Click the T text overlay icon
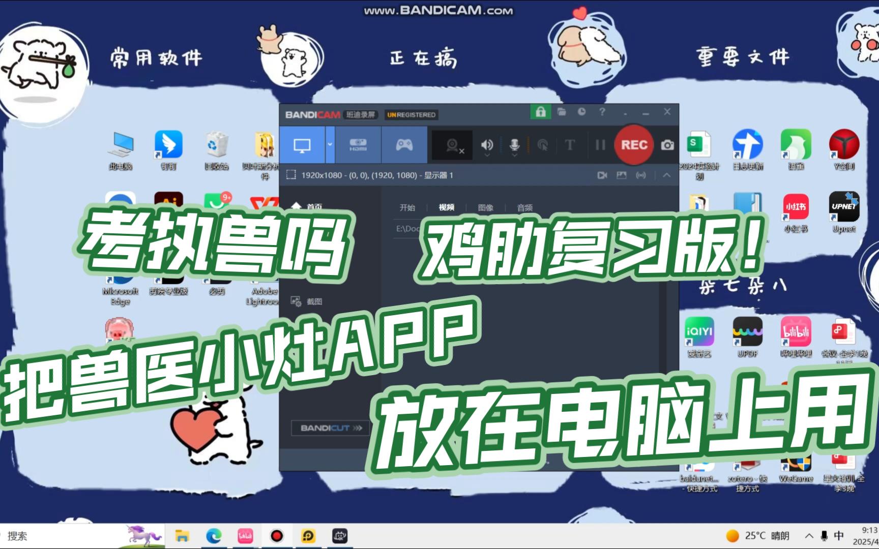 (x=570, y=145)
